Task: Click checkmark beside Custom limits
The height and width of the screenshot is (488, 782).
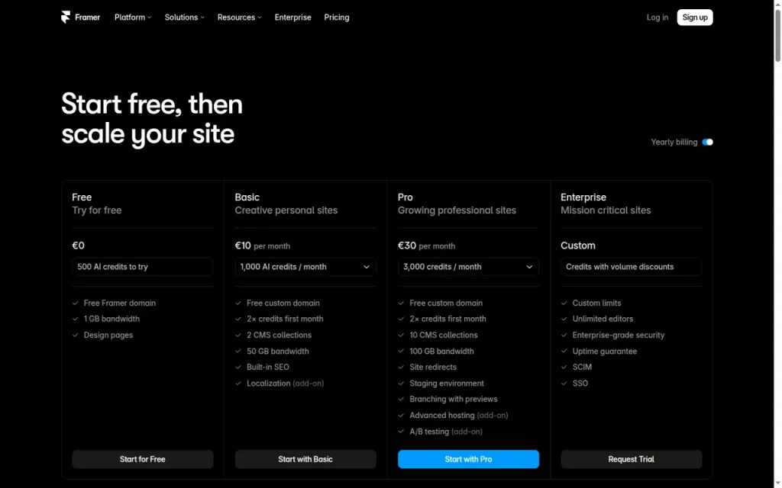Action: coord(564,303)
